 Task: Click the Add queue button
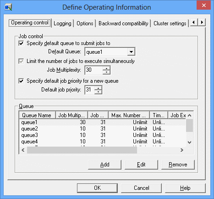104,165
